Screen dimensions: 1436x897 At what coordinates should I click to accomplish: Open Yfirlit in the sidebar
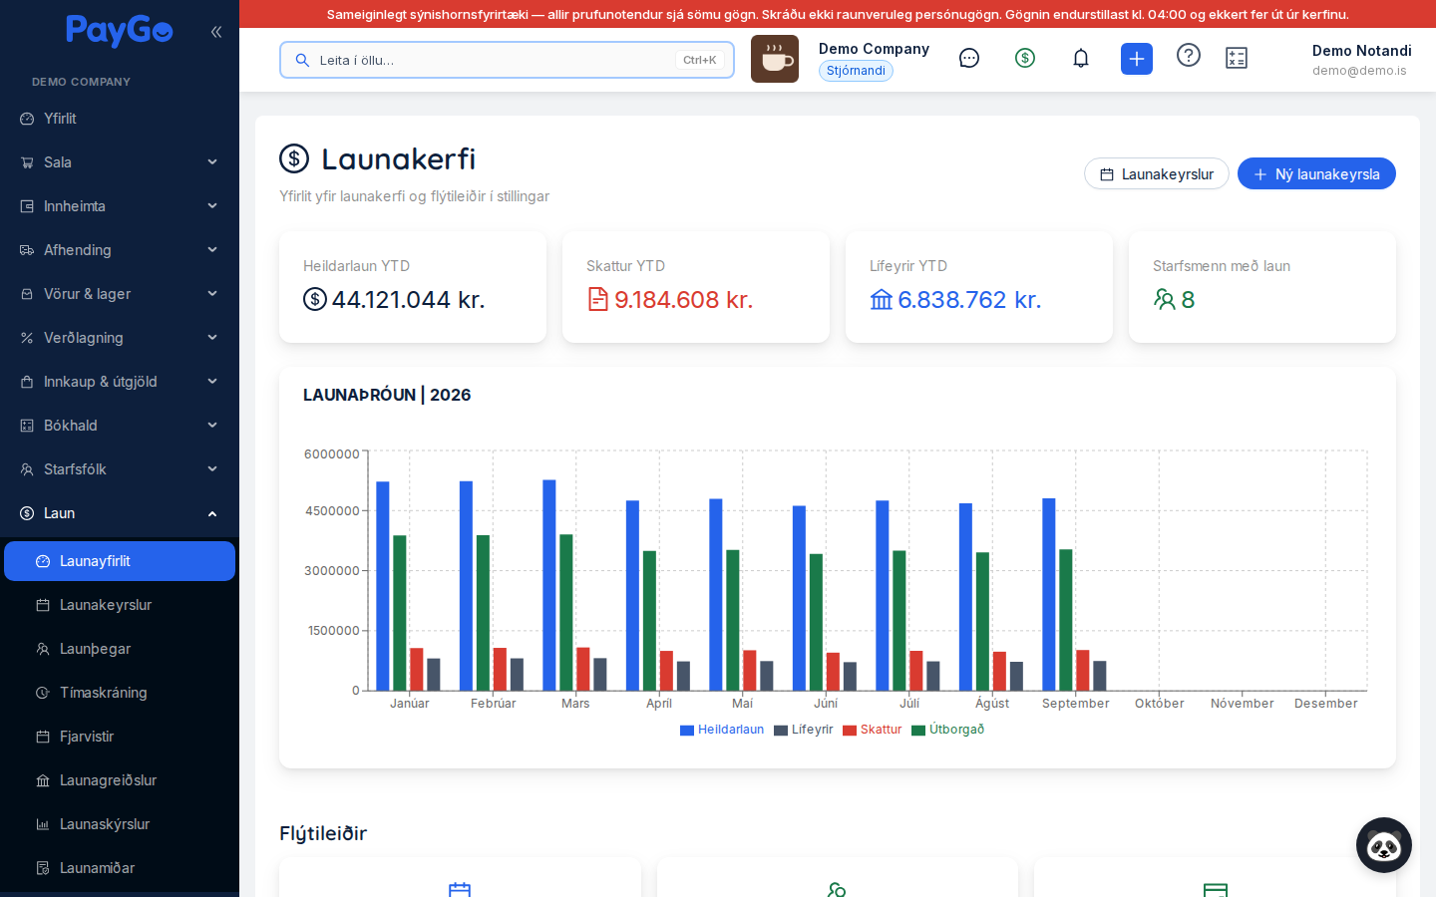(120, 119)
